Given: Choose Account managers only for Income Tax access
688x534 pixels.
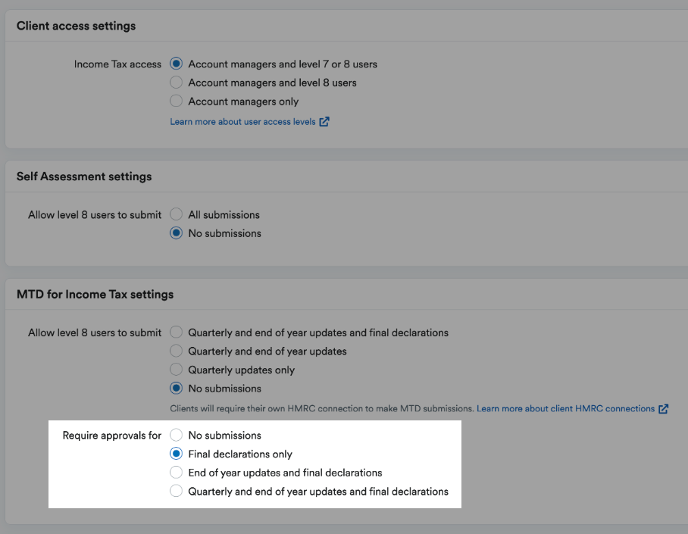Looking at the screenshot, I should click(176, 101).
